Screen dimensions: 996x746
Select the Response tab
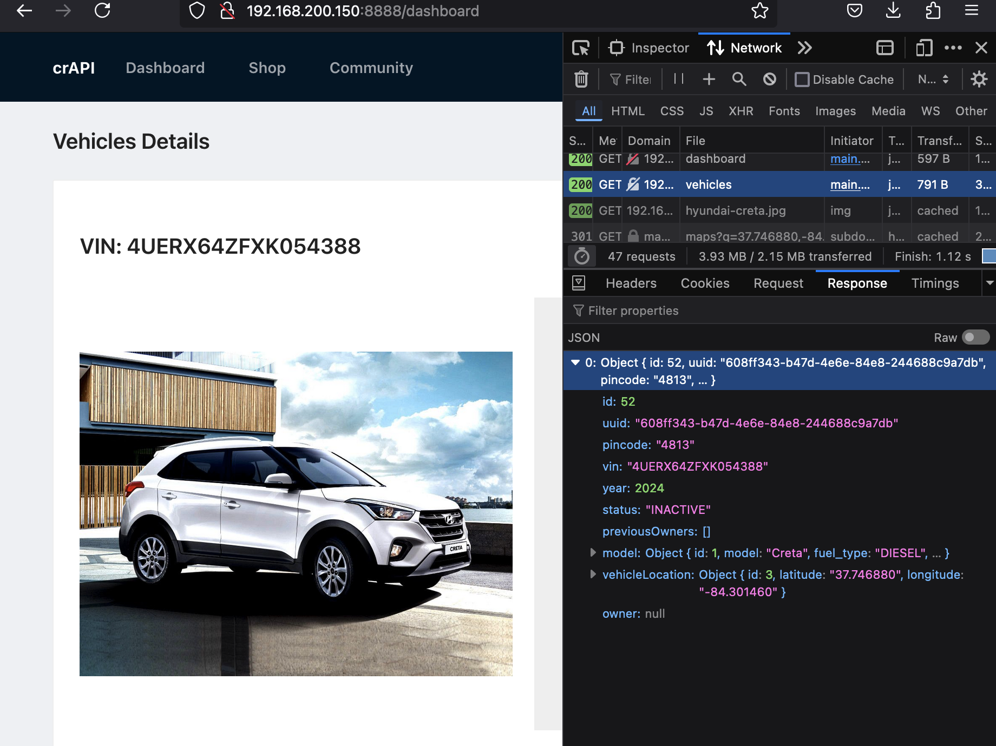857,283
